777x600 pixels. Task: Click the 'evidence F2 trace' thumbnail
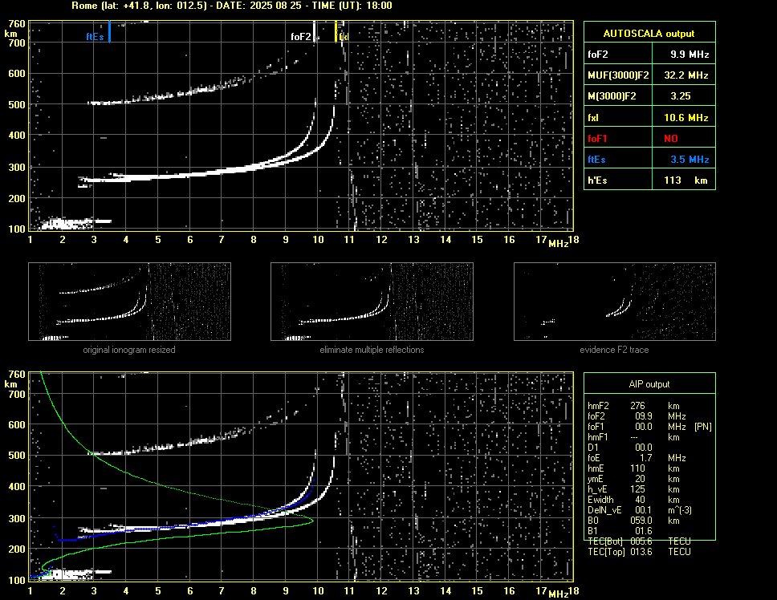[615, 302]
